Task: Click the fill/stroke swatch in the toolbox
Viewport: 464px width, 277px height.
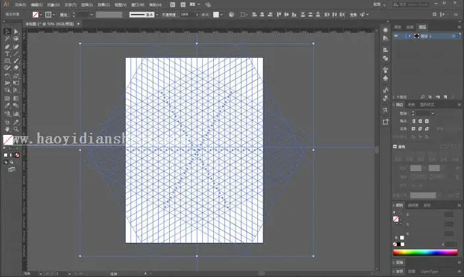Action: point(8,139)
